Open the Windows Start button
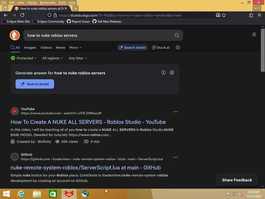265x199 pixels. click(6, 194)
